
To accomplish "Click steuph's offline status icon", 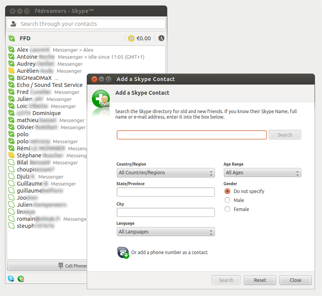I will [x=11, y=226].
